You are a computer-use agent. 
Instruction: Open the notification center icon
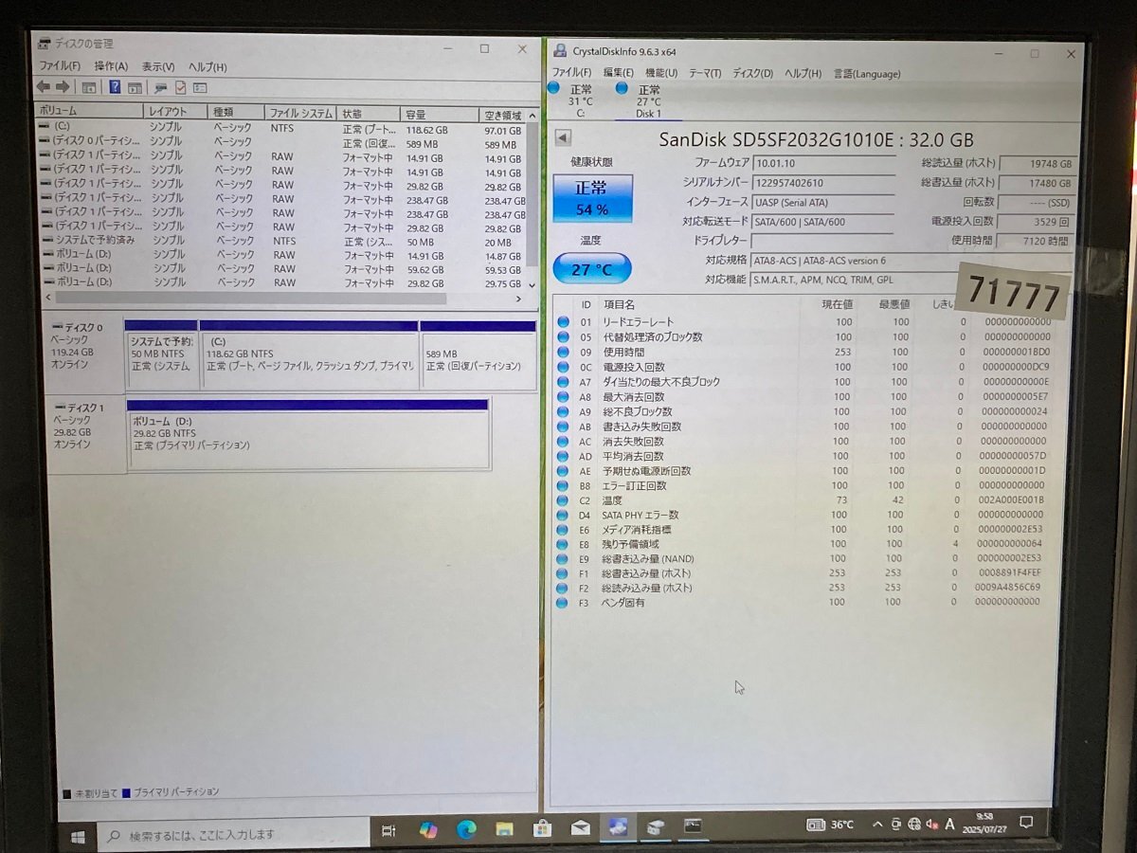[1025, 823]
